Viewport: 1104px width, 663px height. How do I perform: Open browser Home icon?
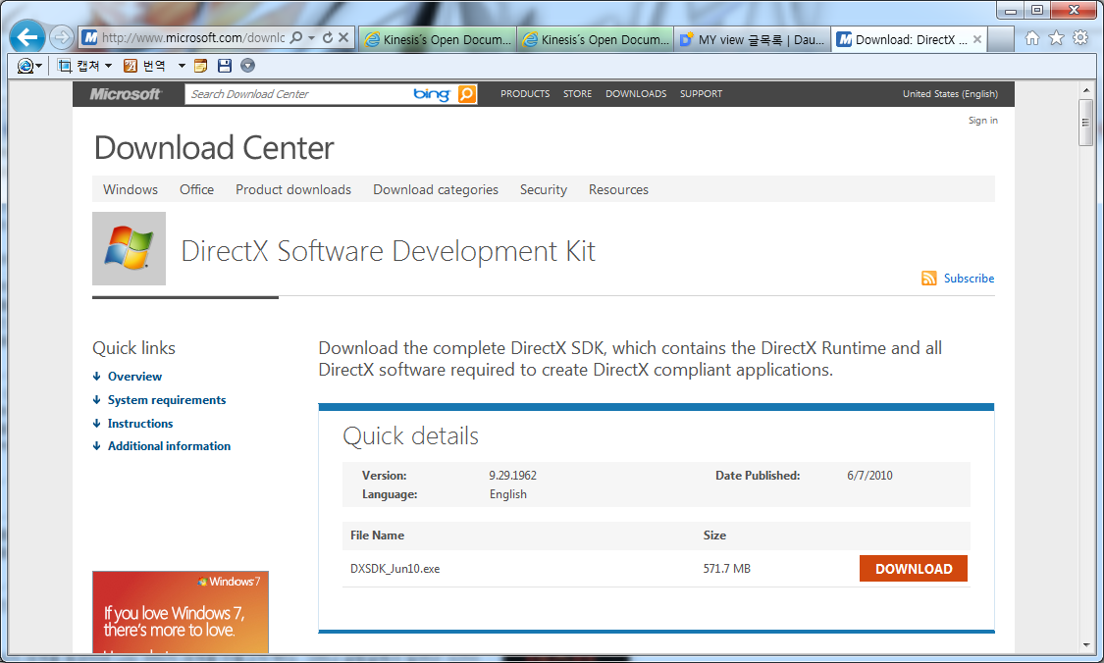tap(1031, 38)
